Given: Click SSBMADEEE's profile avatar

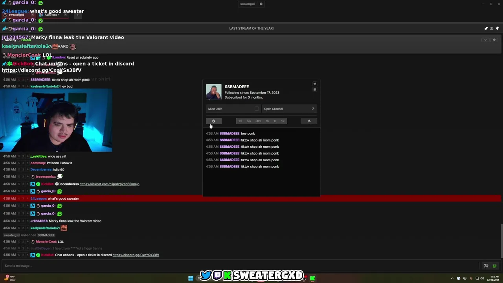Looking at the screenshot, I should [x=214, y=92].
